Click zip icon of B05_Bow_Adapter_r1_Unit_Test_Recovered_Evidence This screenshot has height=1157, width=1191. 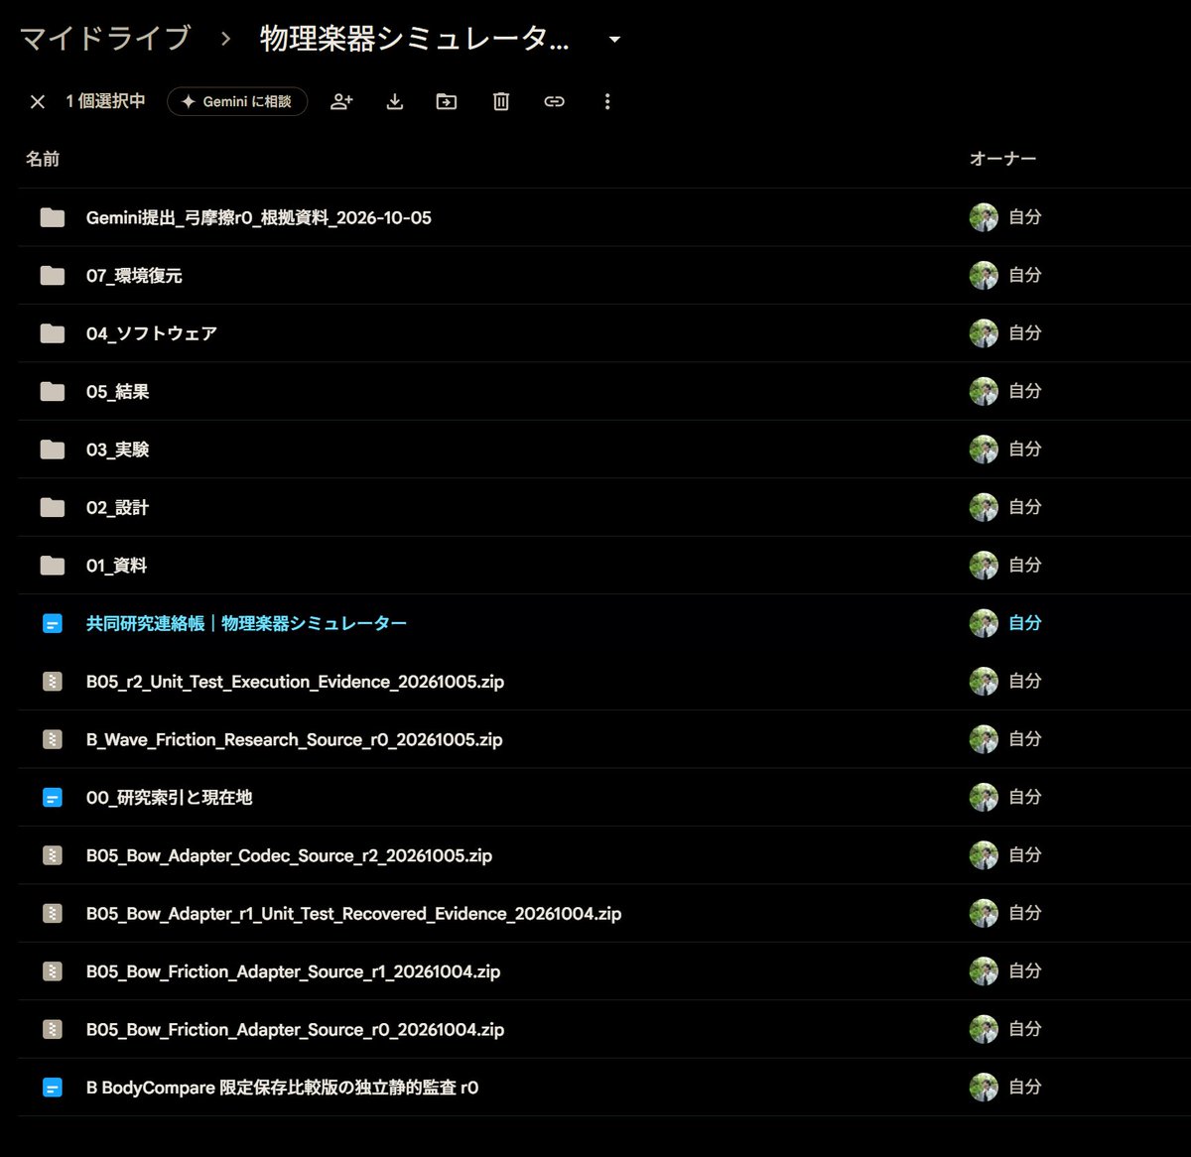(x=53, y=914)
